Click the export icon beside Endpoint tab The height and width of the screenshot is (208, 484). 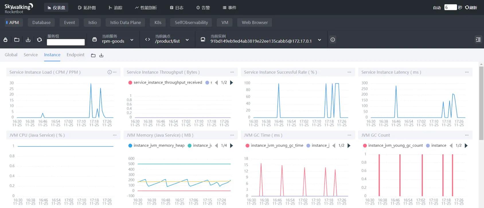[101, 55]
